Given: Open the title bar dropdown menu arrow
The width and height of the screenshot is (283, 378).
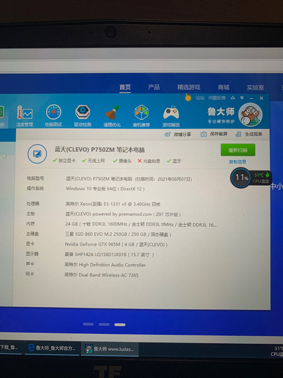Looking at the screenshot, I should tap(242, 98).
